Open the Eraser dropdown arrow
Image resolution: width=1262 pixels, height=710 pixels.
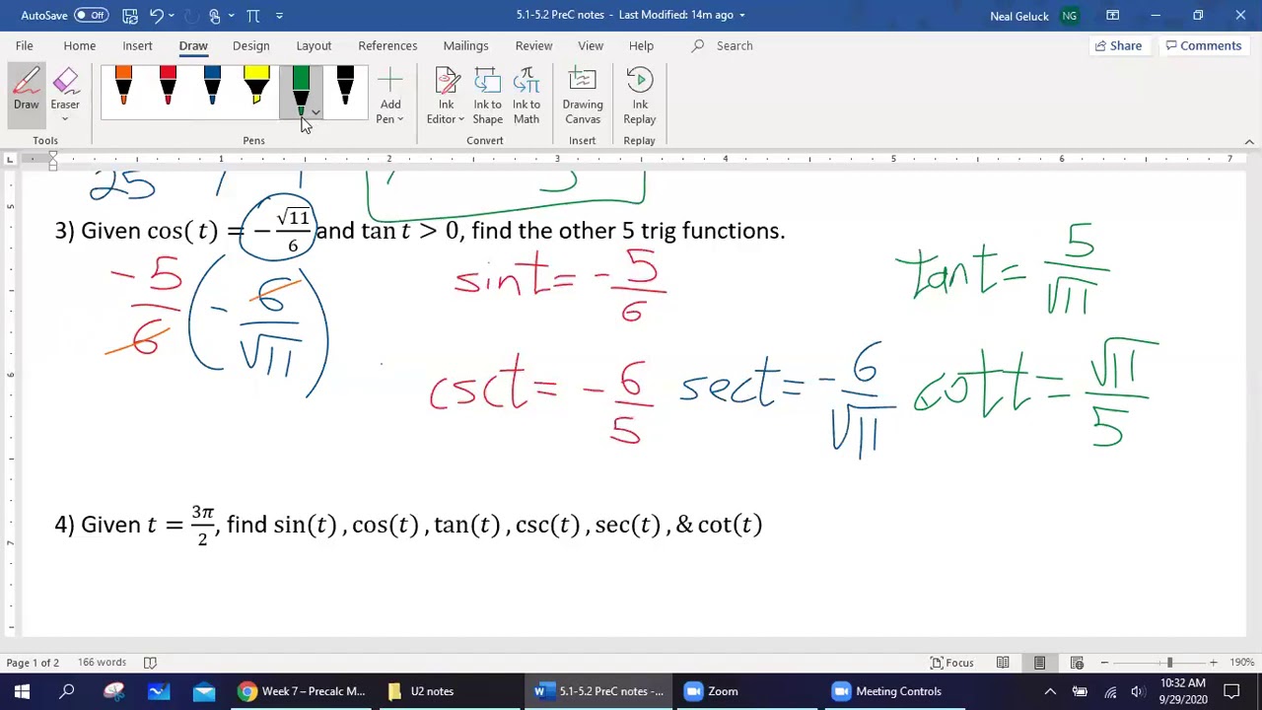(65, 119)
